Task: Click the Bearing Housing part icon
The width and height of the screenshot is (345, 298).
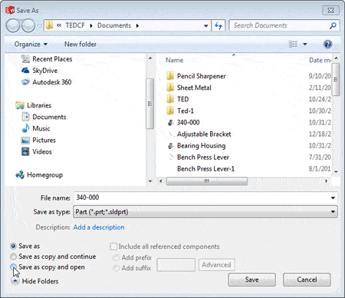Action: point(170,146)
